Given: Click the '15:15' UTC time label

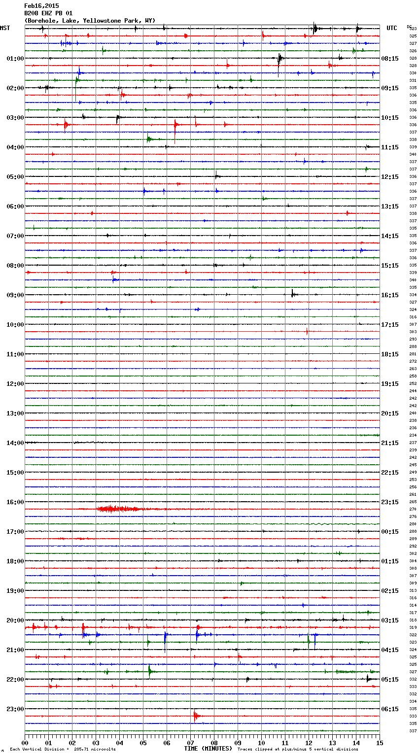Looking at the screenshot, I should click(x=390, y=266).
